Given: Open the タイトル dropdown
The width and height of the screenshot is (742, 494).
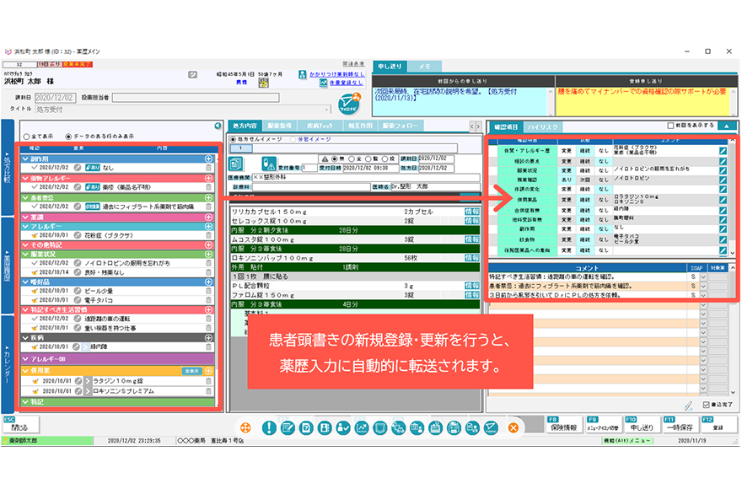Looking at the screenshot, I should pyautogui.click(x=328, y=109).
